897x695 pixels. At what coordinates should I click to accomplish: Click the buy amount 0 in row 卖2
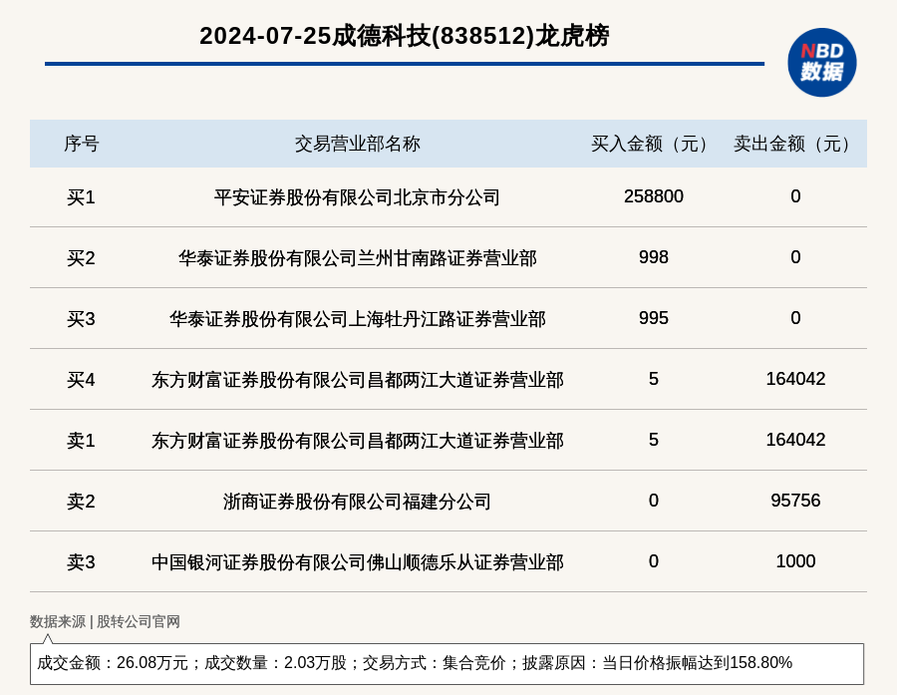[x=653, y=501]
